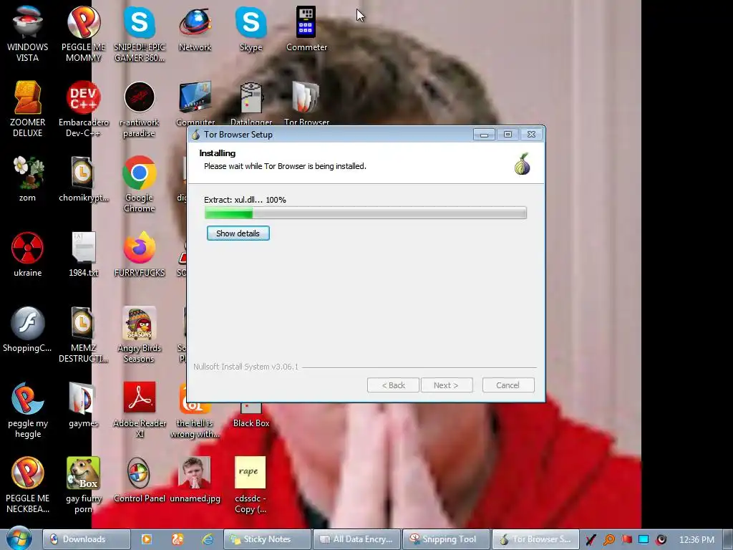Click the Cancel button in the installer
Image resolution: width=733 pixels, height=550 pixels.
pyautogui.click(x=508, y=385)
